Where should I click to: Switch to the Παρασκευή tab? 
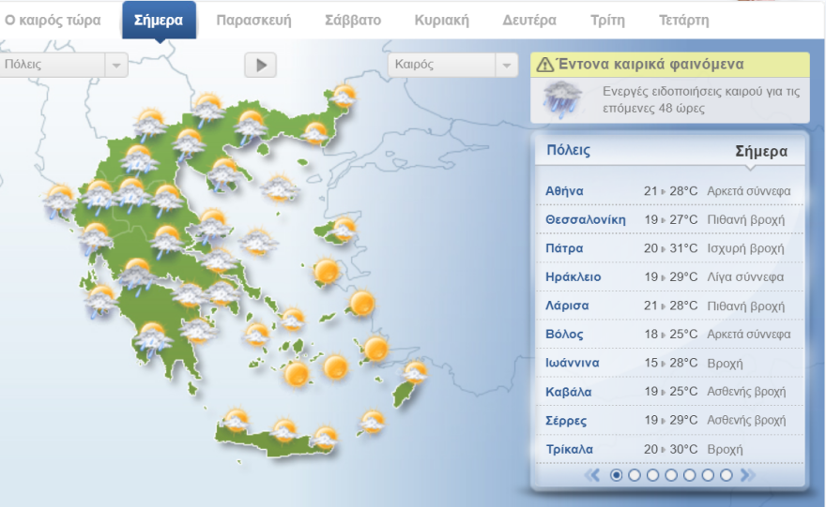(x=253, y=20)
